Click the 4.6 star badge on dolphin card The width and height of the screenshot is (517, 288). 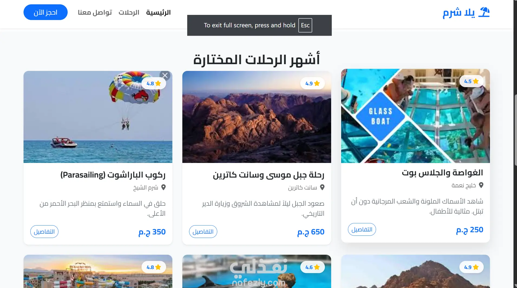click(x=312, y=267)
